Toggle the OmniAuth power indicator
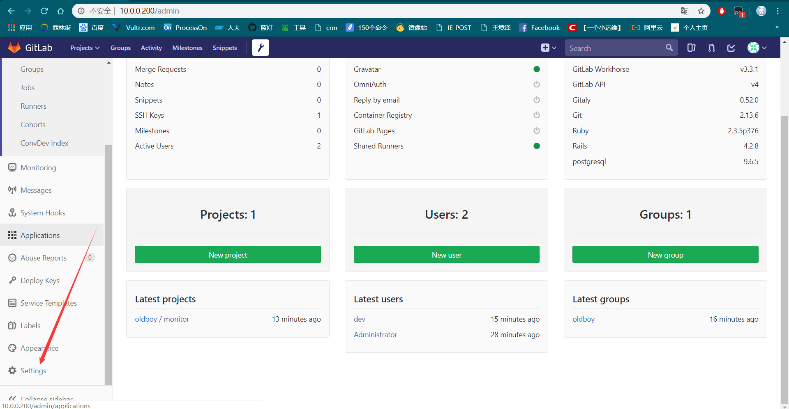789x409 pixels. [536, 84]
